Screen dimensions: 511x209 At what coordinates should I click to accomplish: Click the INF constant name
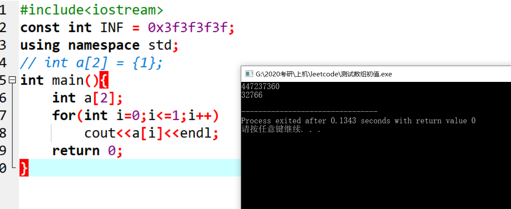tap(112, 28)
